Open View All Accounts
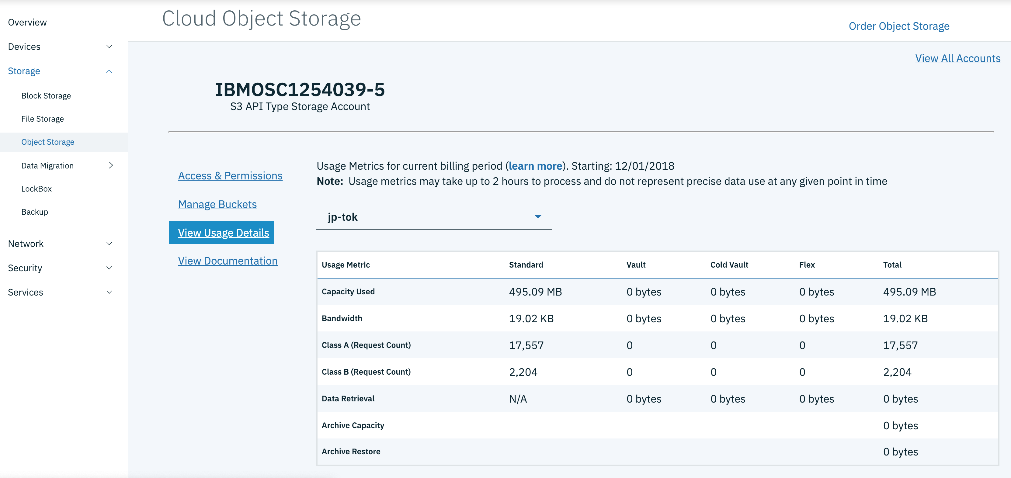This screenshot has height=478, width=1011. click(x=958, y=58)
